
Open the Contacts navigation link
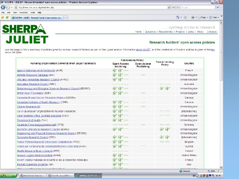point(211,32)
